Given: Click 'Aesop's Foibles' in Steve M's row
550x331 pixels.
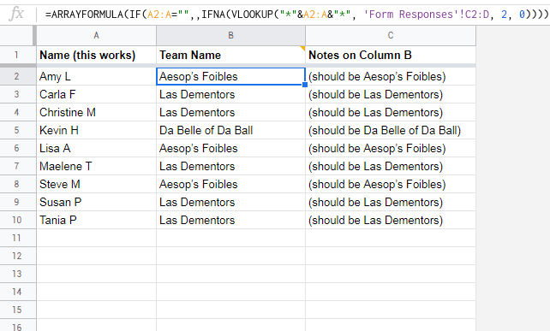Looking at the screenshot, I should coord(230,184).
